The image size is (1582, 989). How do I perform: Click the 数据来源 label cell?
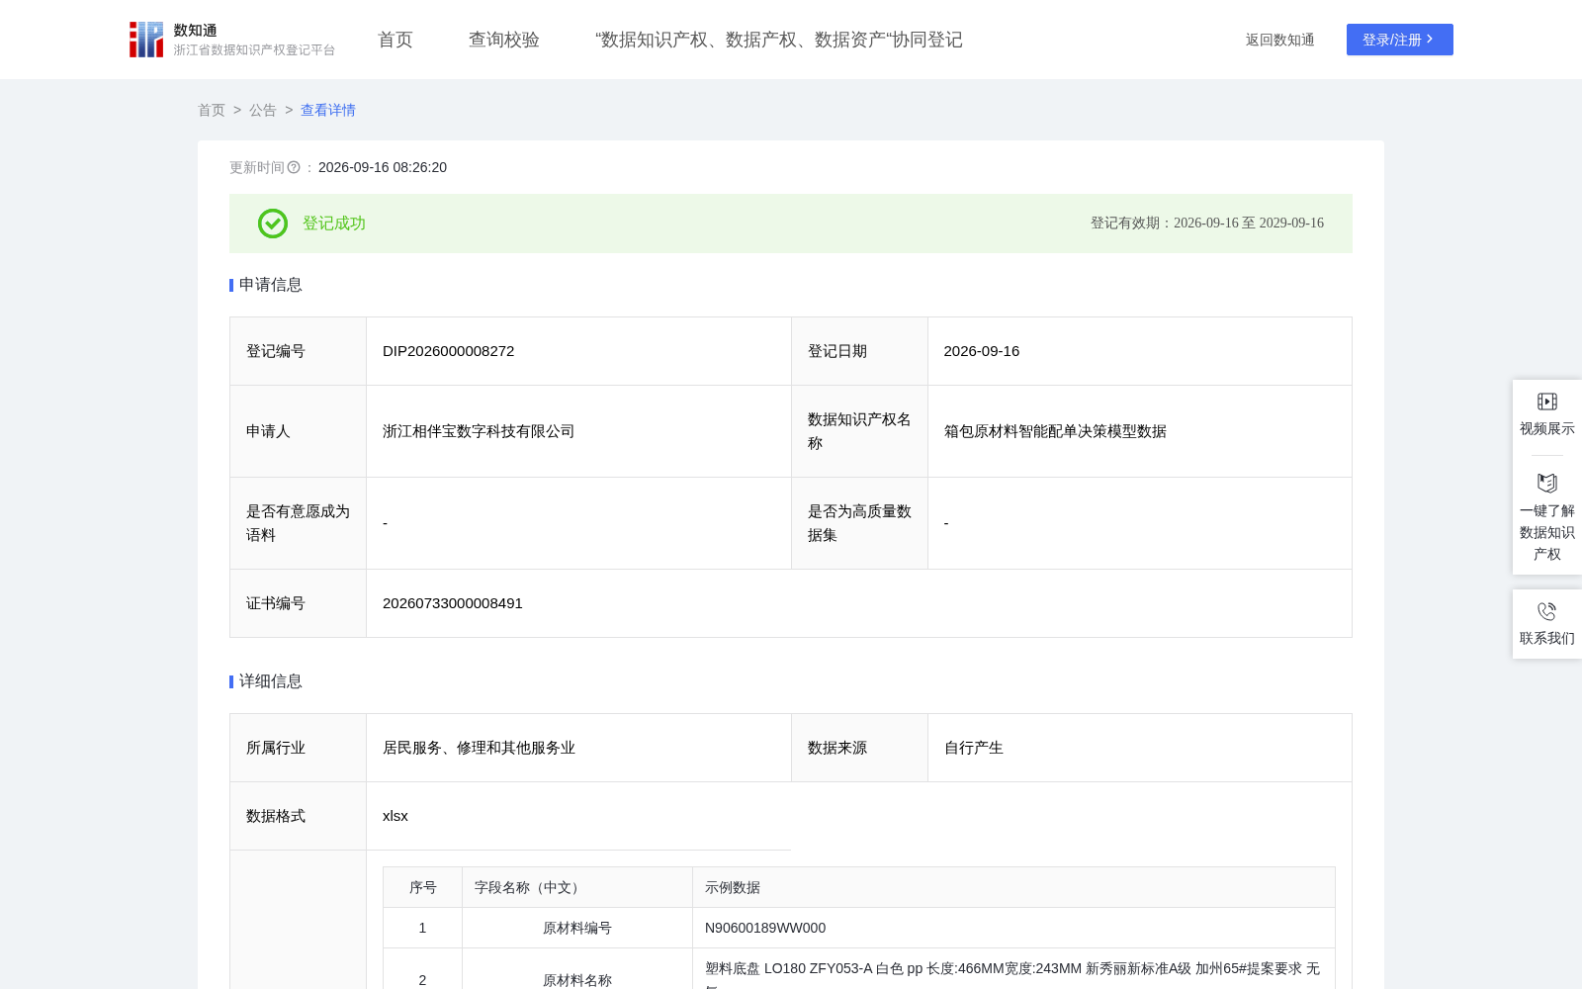point(859,748)
